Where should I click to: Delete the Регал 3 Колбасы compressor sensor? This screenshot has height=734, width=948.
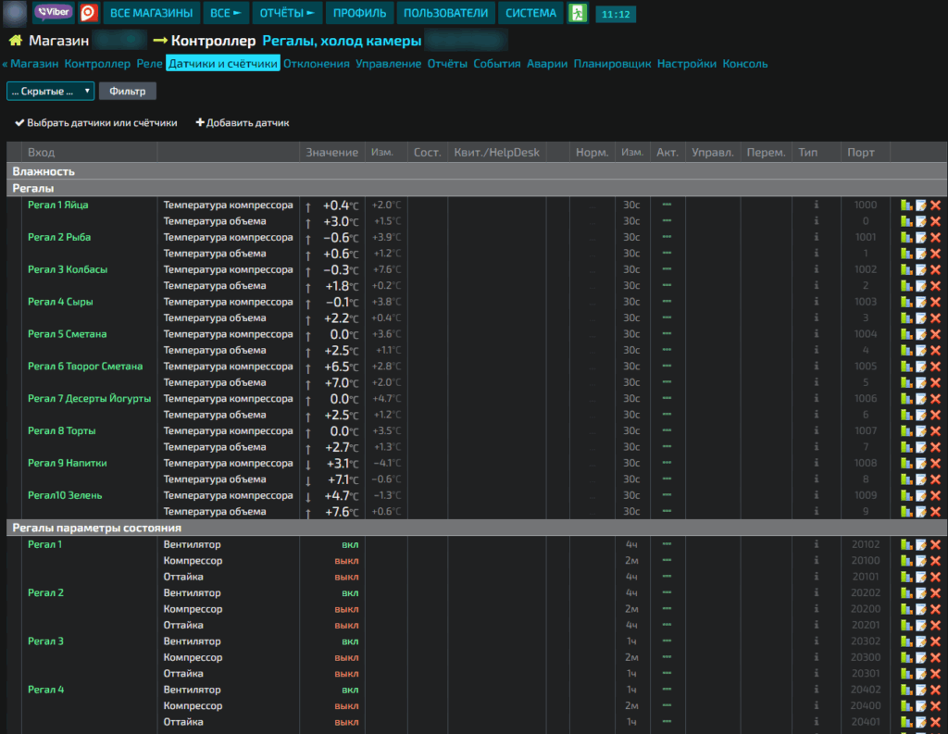935,269
